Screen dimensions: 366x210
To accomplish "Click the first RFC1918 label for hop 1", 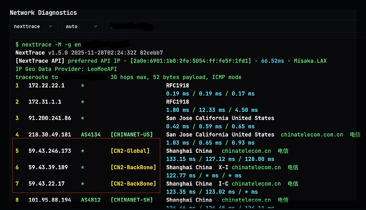I will 178,85.
